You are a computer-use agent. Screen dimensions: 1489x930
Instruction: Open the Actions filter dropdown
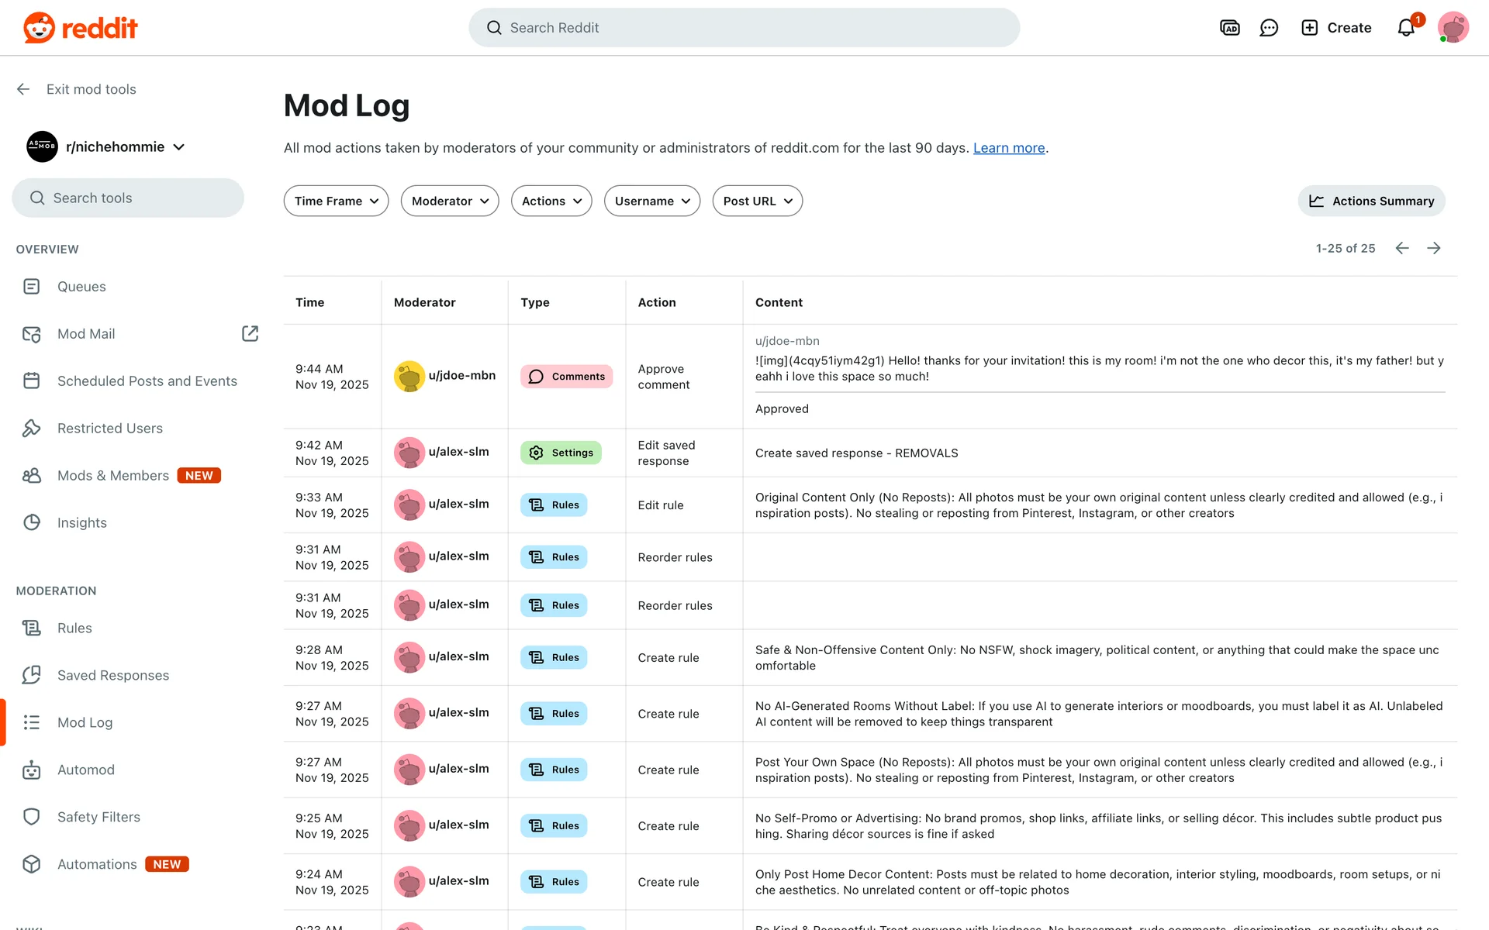pyautogui.click(x=551, y=201)
